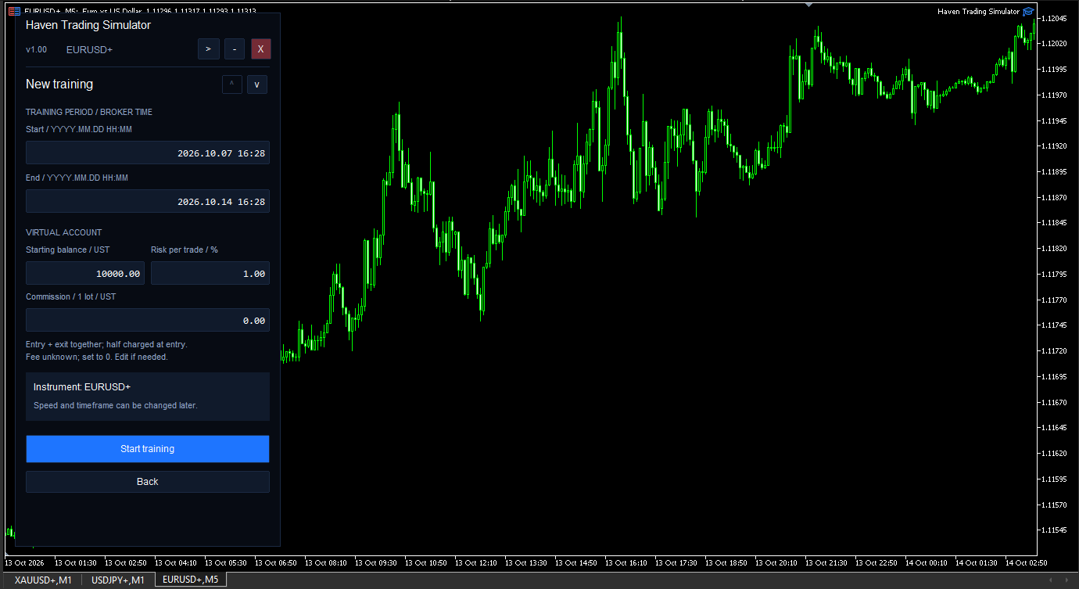Click the Risk per trade field showing 1.00
1079x589 pixels.
(x=210, y=274)
